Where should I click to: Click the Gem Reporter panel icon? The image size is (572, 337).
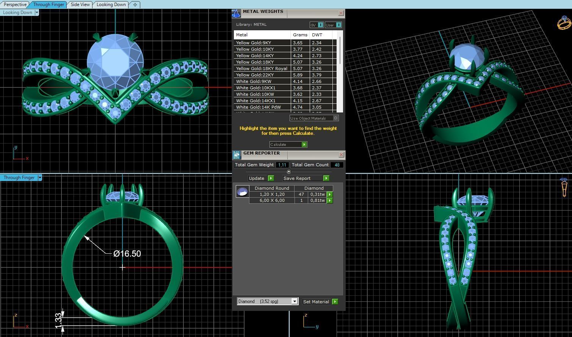point(237,155)
